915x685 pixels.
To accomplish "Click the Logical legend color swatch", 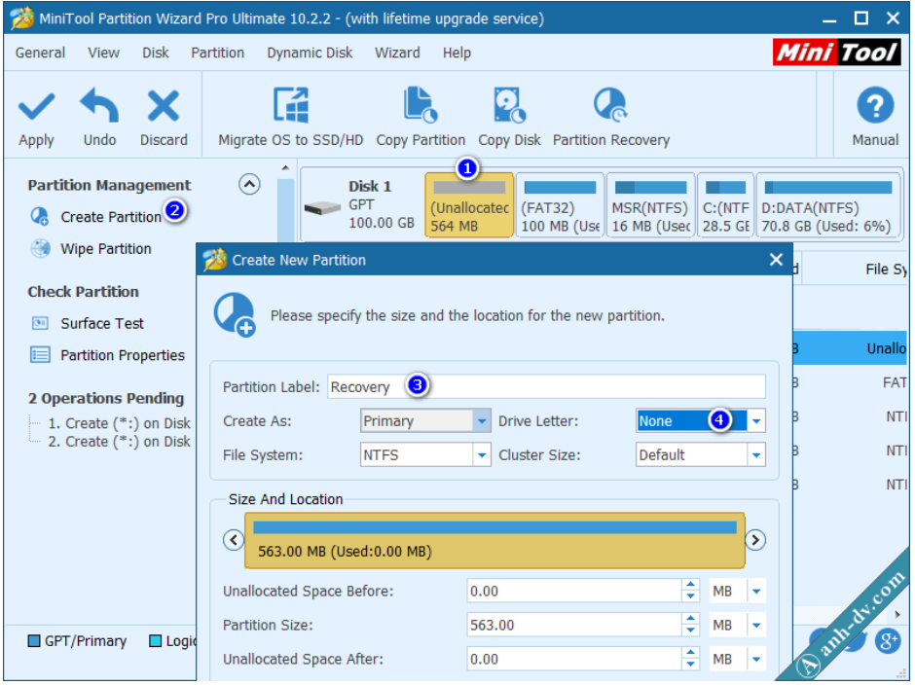I will pyautogui.click(x=155, y=642).
